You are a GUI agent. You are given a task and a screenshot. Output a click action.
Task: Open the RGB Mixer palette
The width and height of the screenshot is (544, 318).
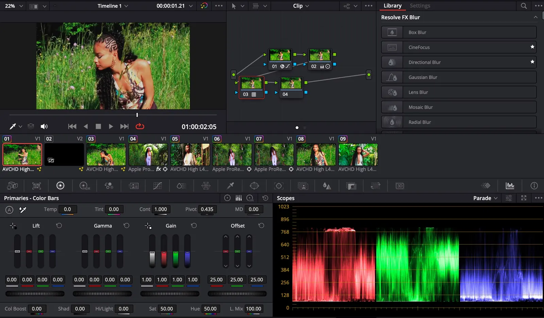coord(109,186)
